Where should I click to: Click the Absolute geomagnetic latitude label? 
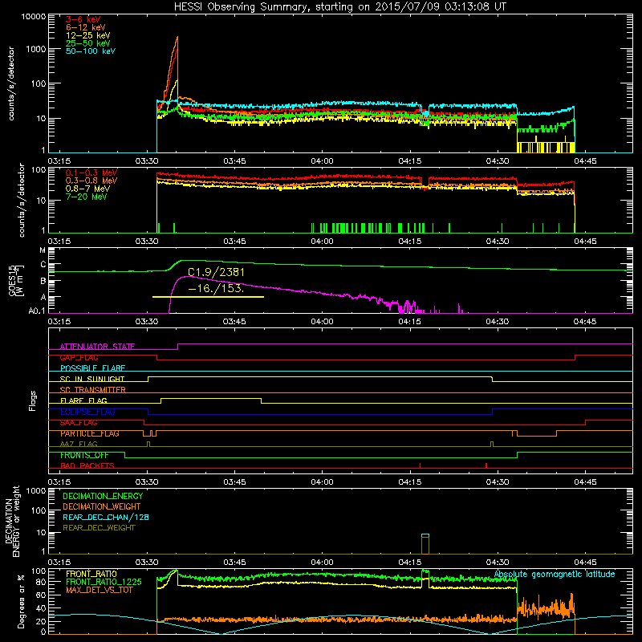click(x=555, y=574)
